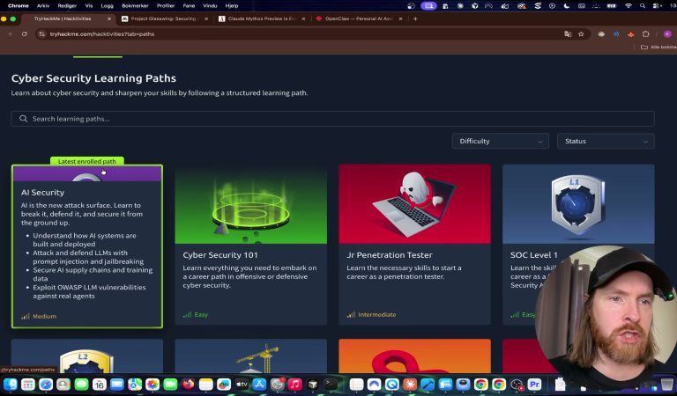Screen dimensions: 677x396
Task: Open Control Center in the menu bar
Action: click(657, 5)
